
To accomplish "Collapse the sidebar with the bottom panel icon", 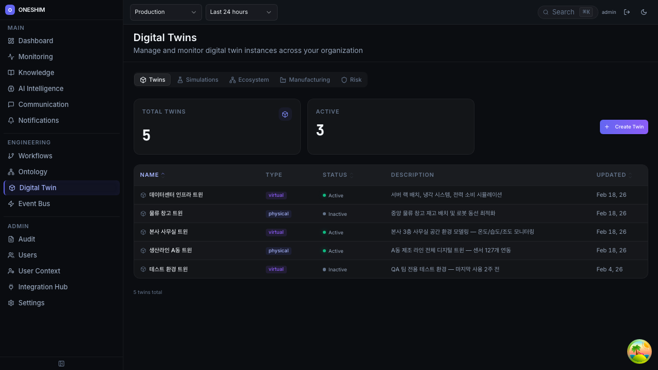I will pyautogui.click(x=61, y=363).
